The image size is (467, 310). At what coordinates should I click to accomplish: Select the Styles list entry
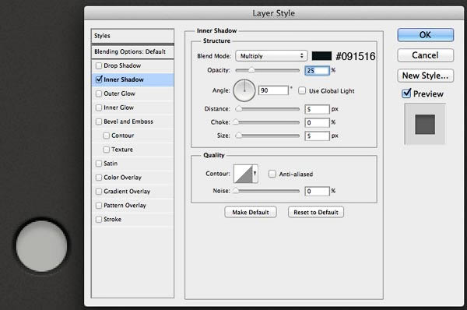[x=132, y=36]
